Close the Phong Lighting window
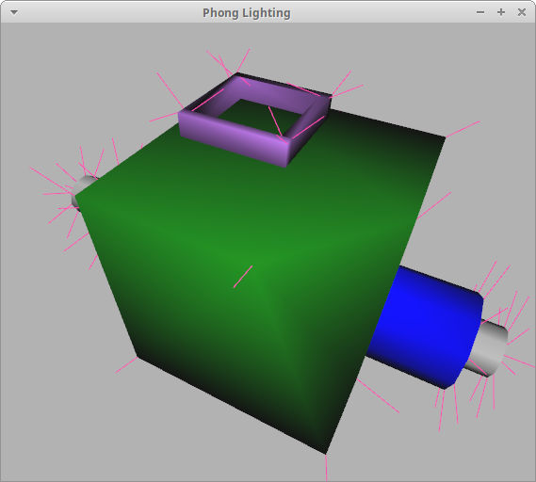Screen dimensions: 536x482 point(522,12)
